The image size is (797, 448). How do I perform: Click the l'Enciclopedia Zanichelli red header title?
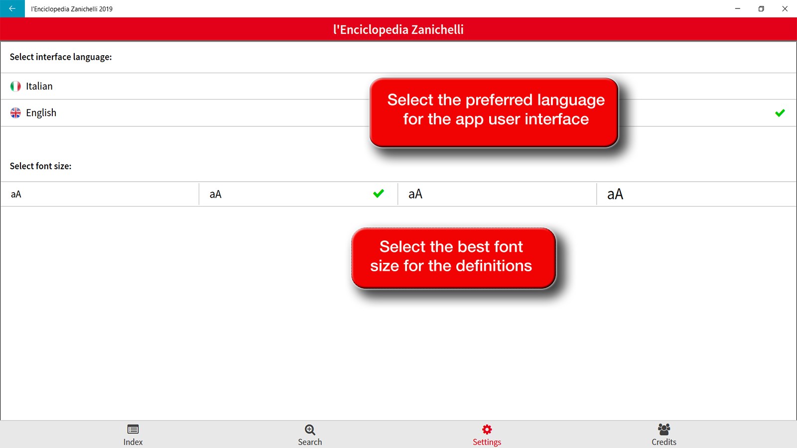pyautogui.click(x=398, y=29)
